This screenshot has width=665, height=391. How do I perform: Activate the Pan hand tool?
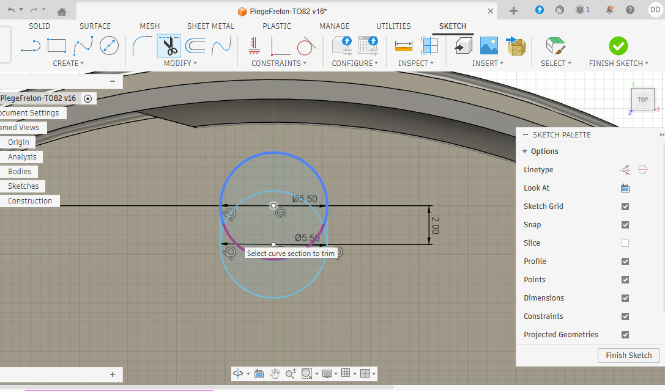(275, 373)
